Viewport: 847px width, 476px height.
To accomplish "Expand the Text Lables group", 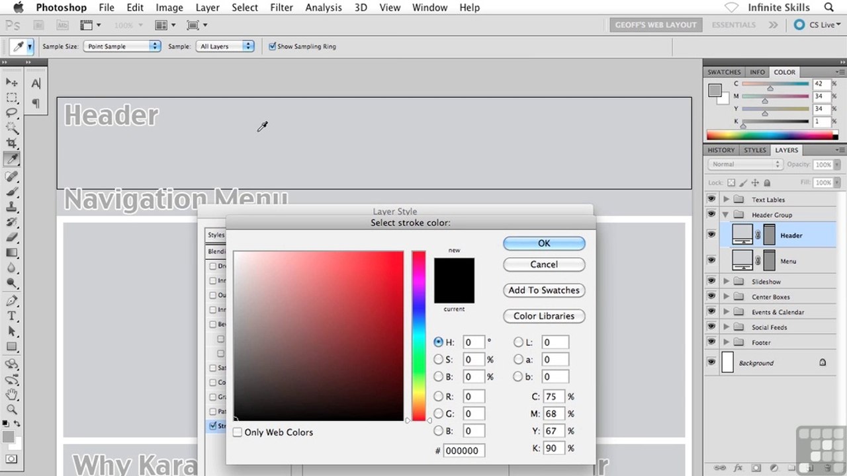I will pyautogui.click(x=727, y=199).
